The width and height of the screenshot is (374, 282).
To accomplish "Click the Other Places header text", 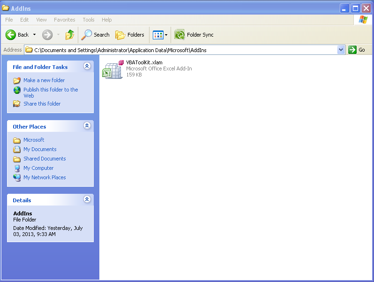I will coord(30,127).
